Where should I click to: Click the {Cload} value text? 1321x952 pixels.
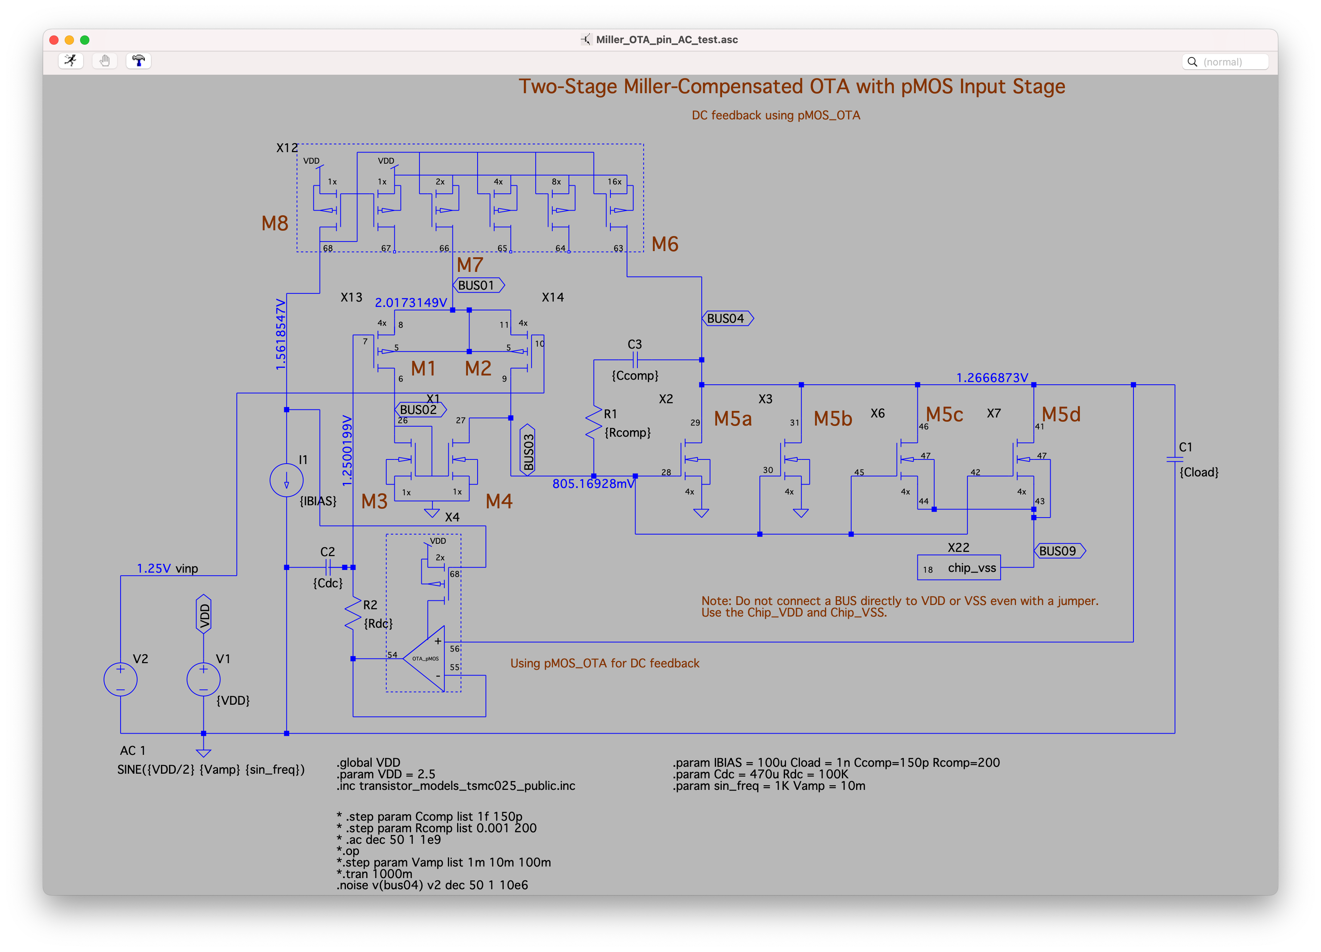[1199, 472]
